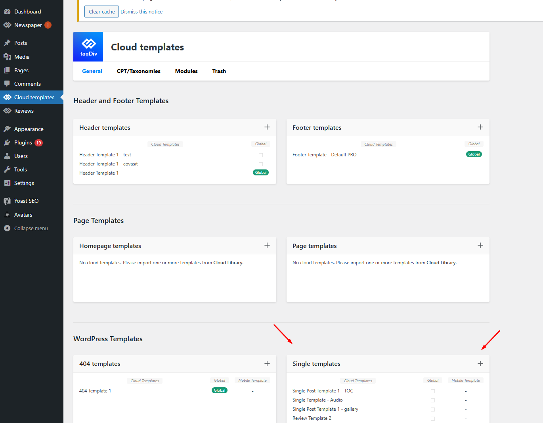Click the Cloud templates sidebar icon
Viewport: 543px width, 423px height.
point(7,97)
